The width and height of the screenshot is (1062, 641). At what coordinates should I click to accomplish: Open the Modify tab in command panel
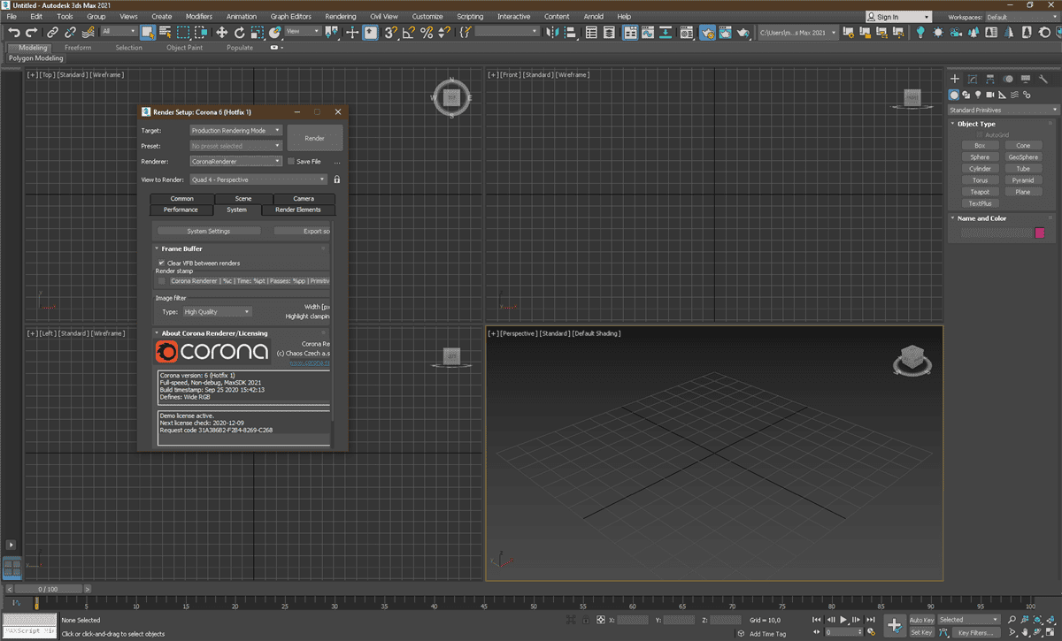pyautogui.click(x=973, y=79)
